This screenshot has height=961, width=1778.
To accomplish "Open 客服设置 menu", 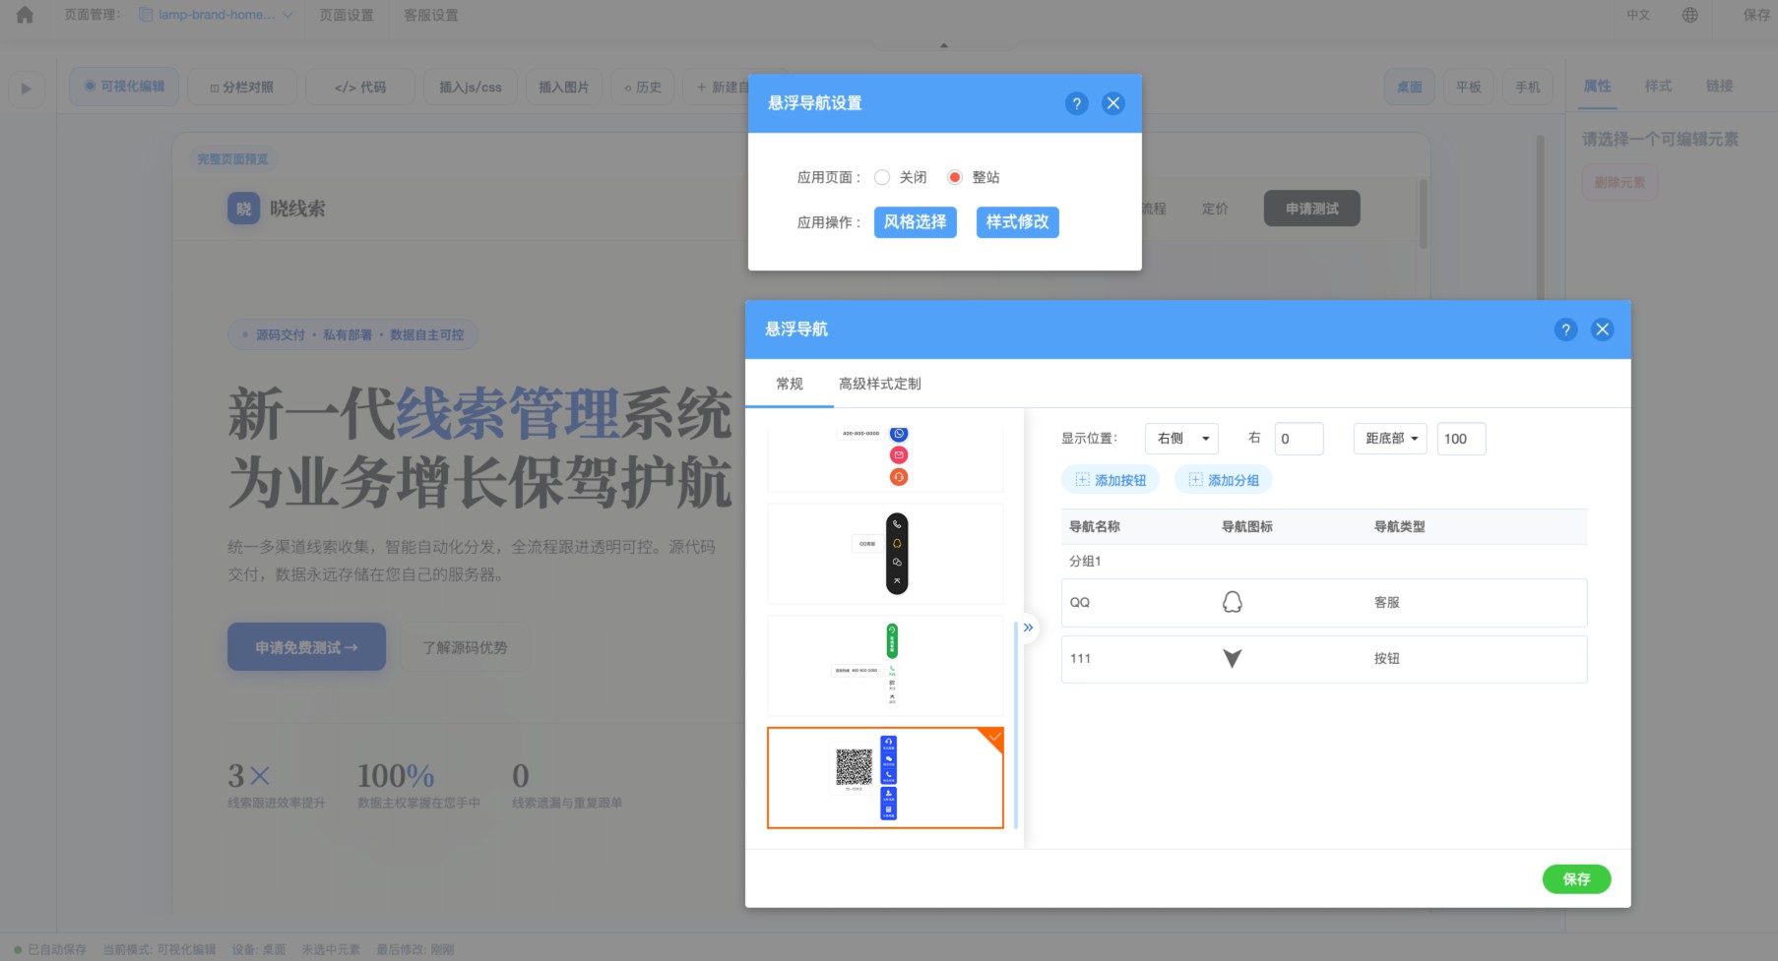I will click(431, 15).
